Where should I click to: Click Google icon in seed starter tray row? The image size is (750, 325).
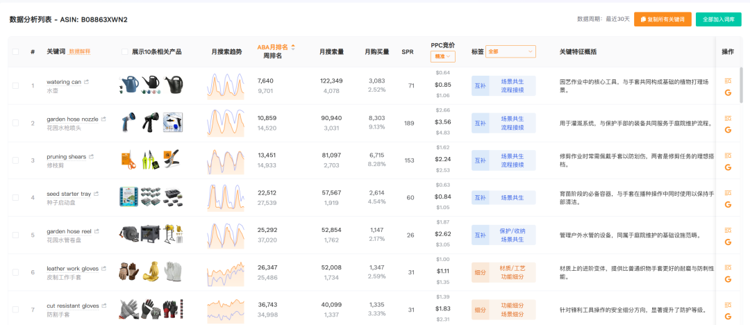pyautogui.click(x=728, y=204)
